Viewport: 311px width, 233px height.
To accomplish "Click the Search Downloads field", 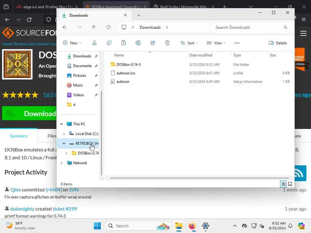I will [251, 27].
